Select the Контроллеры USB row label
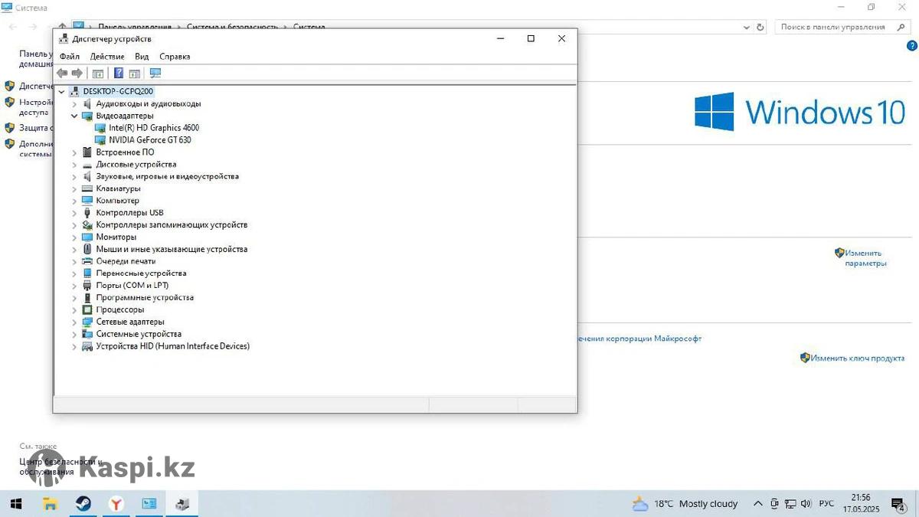 tap(129, 213)
